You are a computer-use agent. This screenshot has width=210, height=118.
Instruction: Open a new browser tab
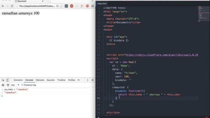(49, 1)
